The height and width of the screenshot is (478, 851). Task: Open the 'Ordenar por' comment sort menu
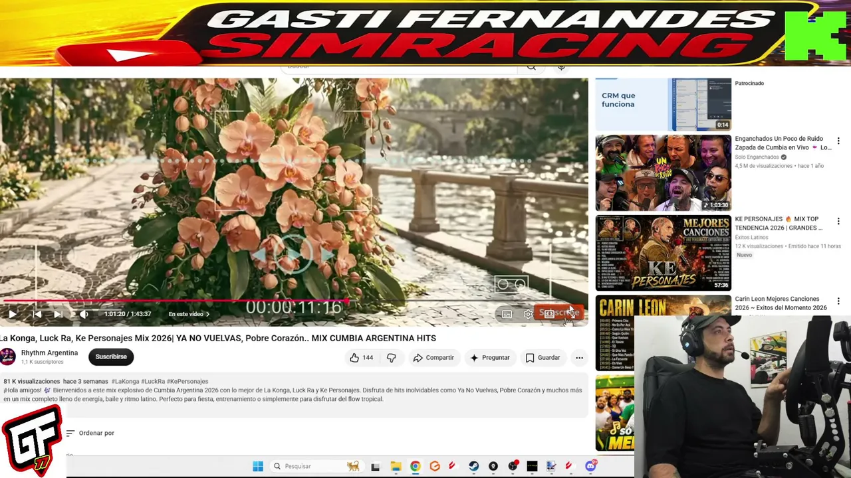(90, 433)
